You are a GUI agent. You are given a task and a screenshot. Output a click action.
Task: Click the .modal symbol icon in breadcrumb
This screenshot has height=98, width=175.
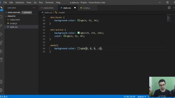pos(56,13)
